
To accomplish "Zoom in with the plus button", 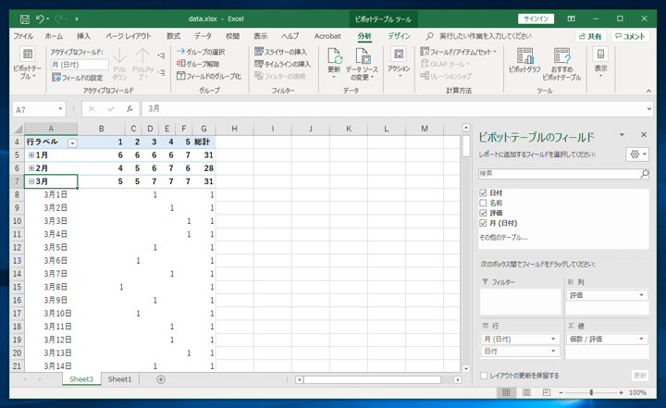I will [x=621, y=392].
